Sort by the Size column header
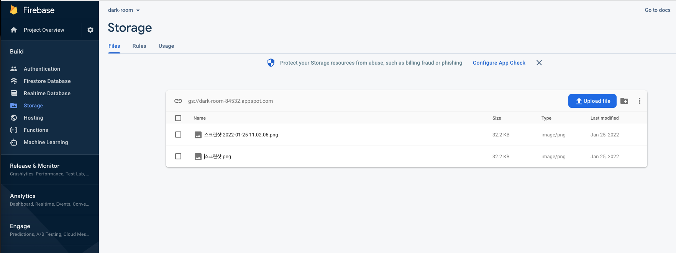The width and height of the screenshot is (676, 253). [x=497, y=118]
